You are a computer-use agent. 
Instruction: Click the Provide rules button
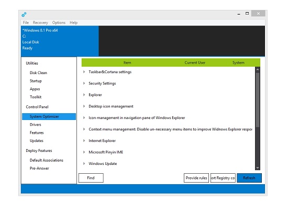pos(196,178)
